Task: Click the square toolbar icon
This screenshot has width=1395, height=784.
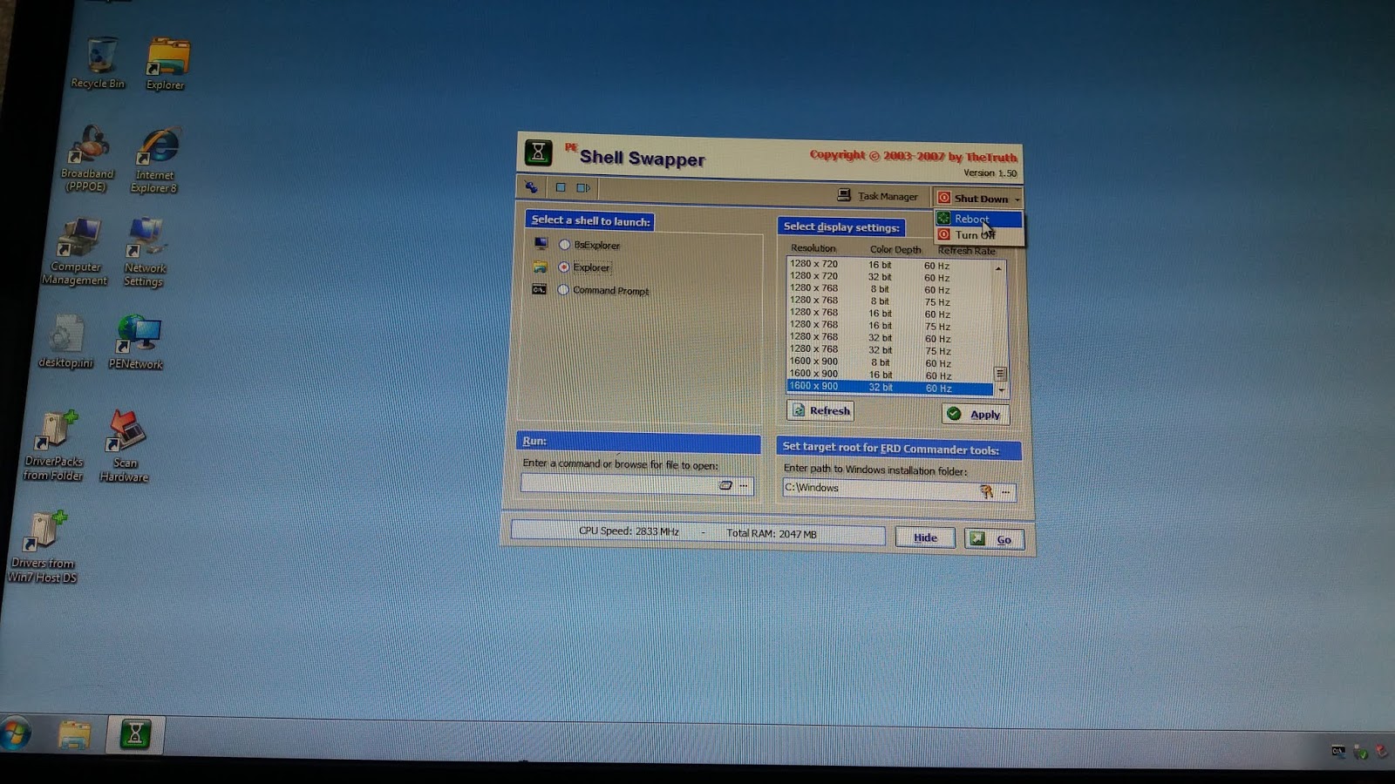Action: pyautogui.click(x=561, y=187)
